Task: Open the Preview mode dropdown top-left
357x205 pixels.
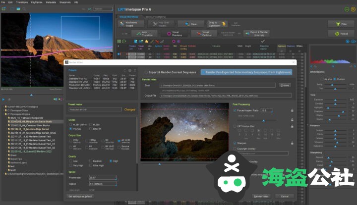Action: click(x=103, y=9)
